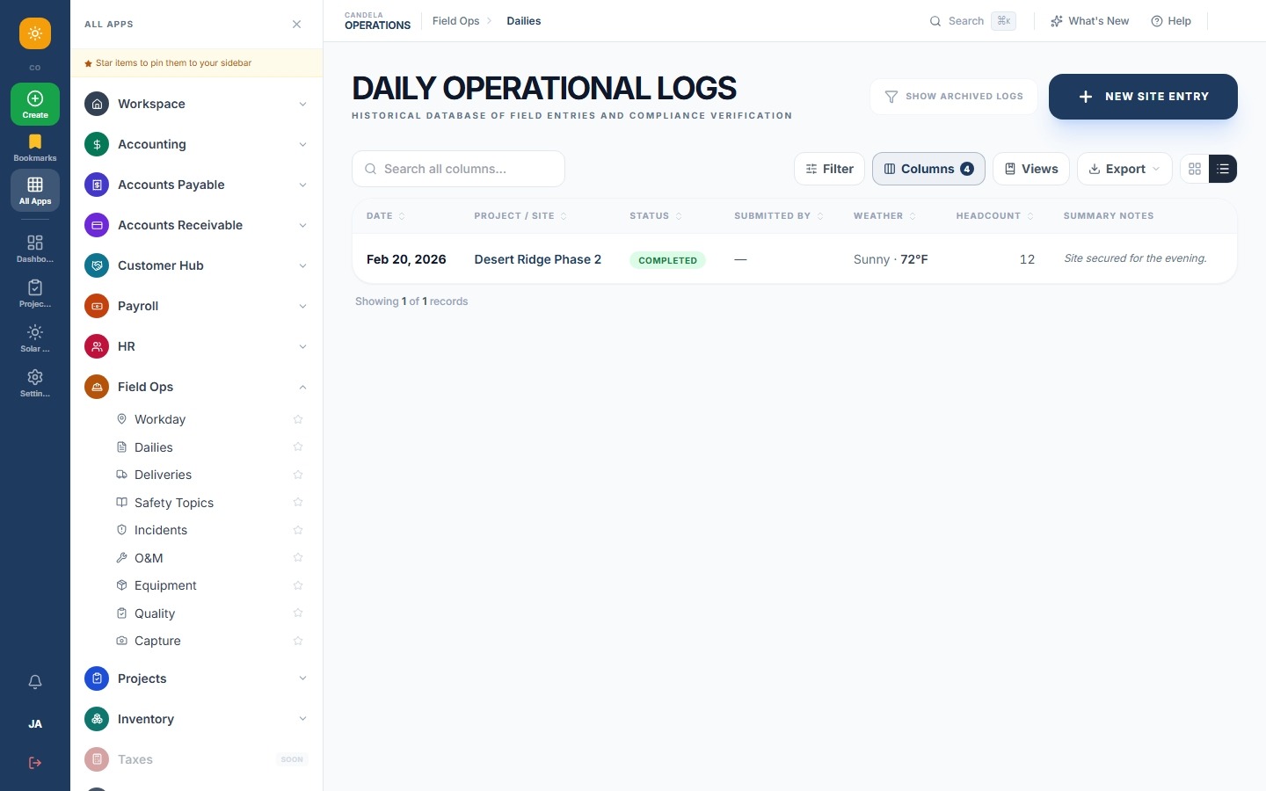Image resolution: width=1266 pixels, height=791 pixels.
Task: Click the HR people app icon
Action: [97, 346]
